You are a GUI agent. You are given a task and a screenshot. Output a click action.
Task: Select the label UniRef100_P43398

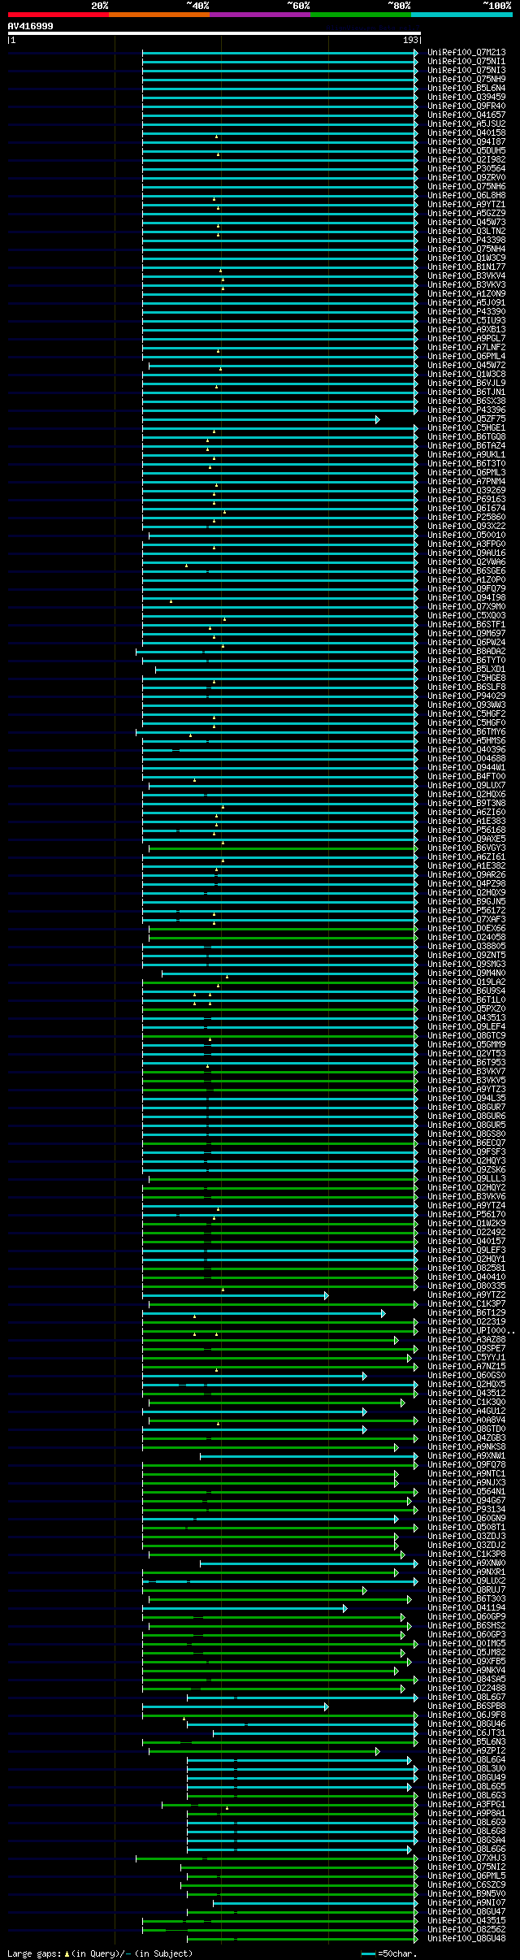[x=466, y=241]
